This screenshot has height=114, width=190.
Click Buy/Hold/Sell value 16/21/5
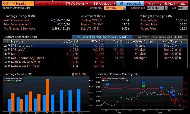(x=181, y=20)
